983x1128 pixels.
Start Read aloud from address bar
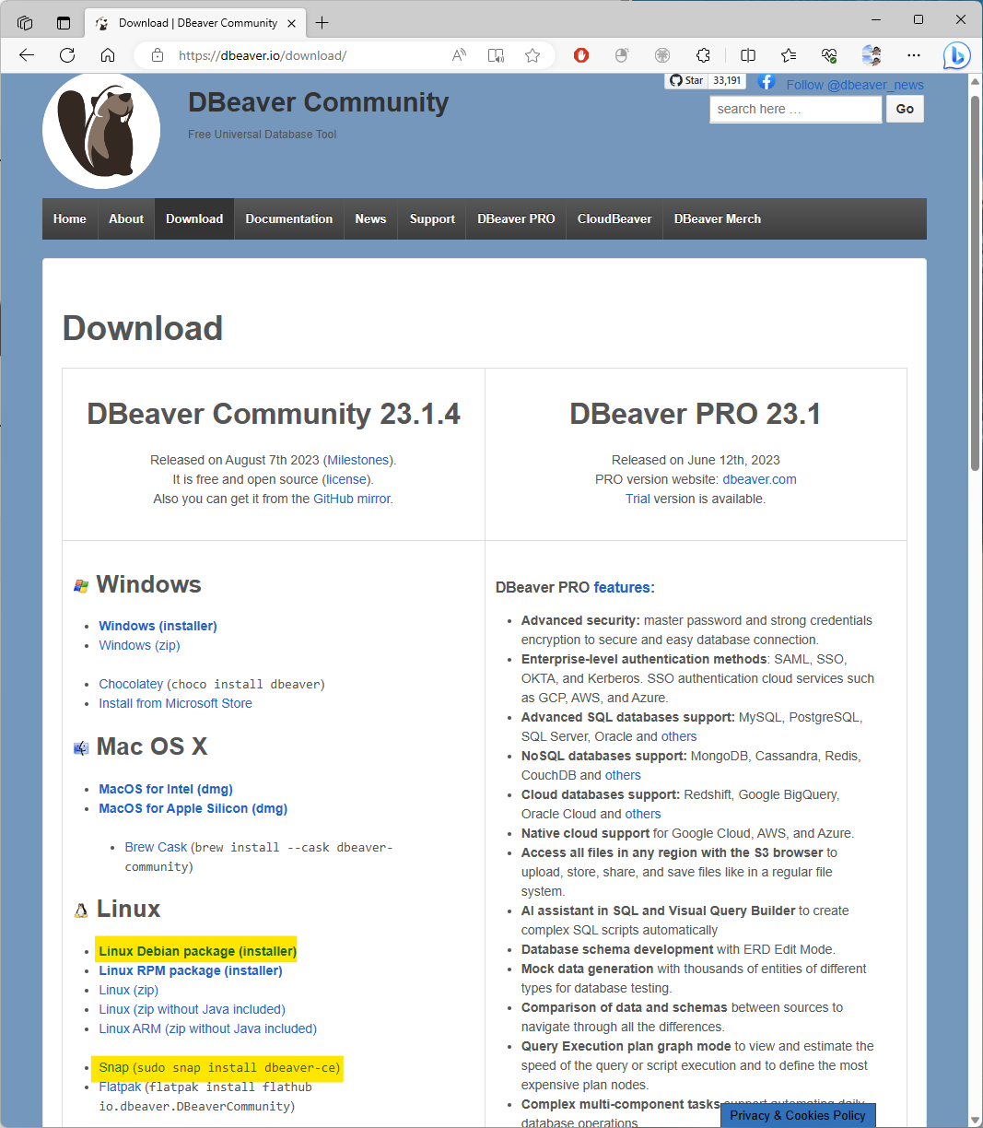pos(459,55)
